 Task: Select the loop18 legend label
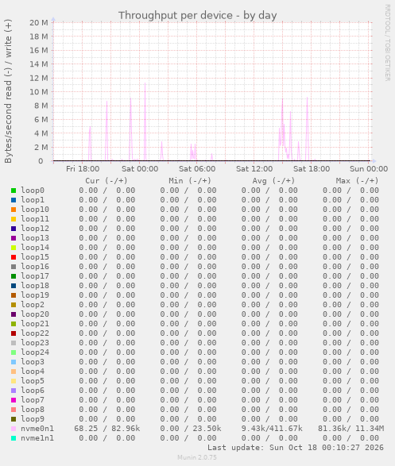pos(35,286)
